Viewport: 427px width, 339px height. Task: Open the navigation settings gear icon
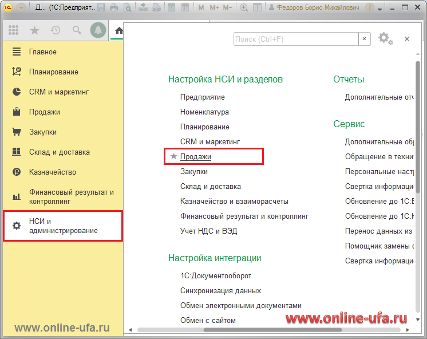[x=385, y=39]
